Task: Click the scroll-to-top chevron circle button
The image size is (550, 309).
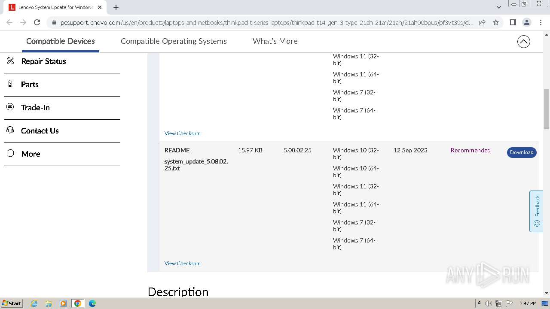Action: click(x=523, y=42)
